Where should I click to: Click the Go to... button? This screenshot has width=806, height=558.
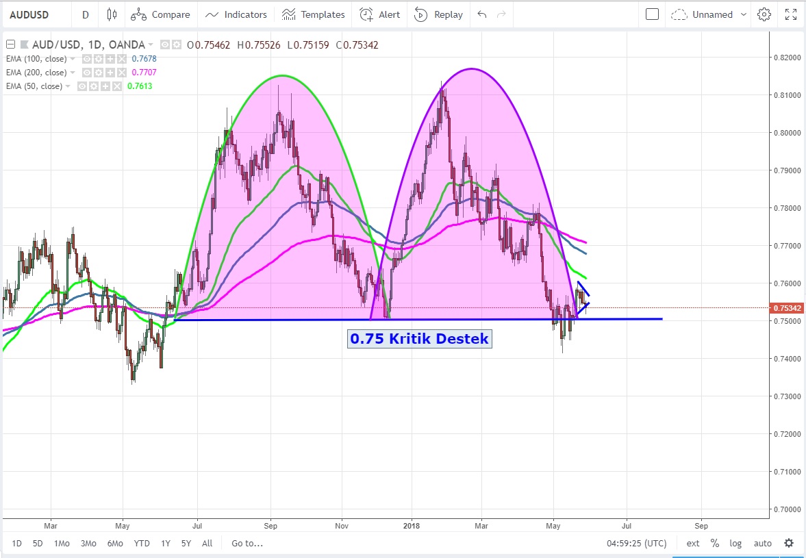click(247, 544)
